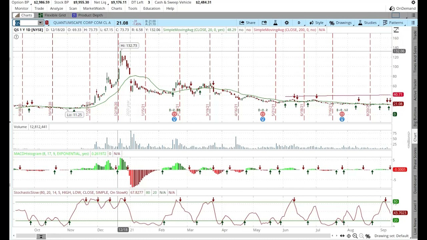Open the Charts toolbar list menu icon
427x240 pixels.
coord(413,23)
